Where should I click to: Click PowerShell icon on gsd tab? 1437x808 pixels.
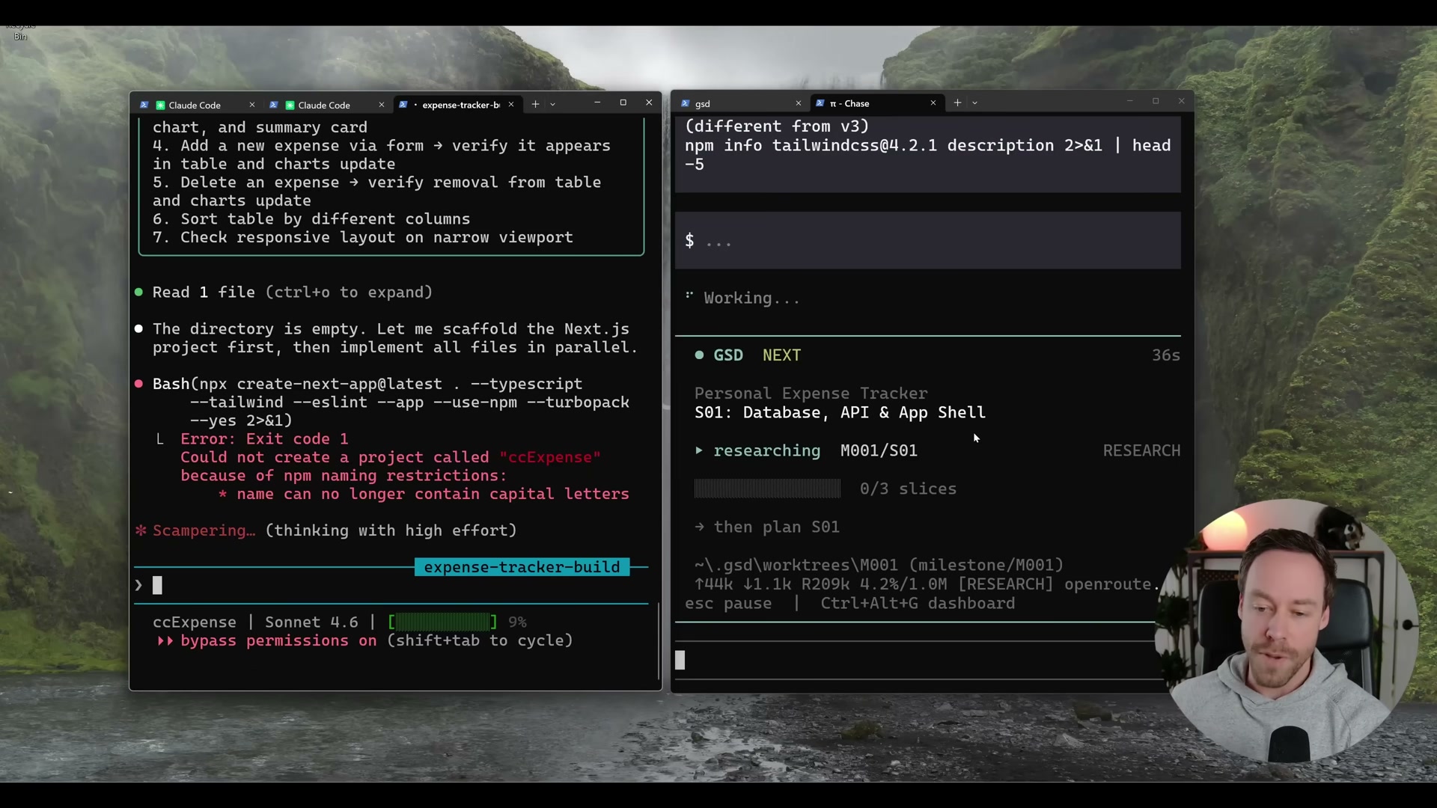(685, 103)
